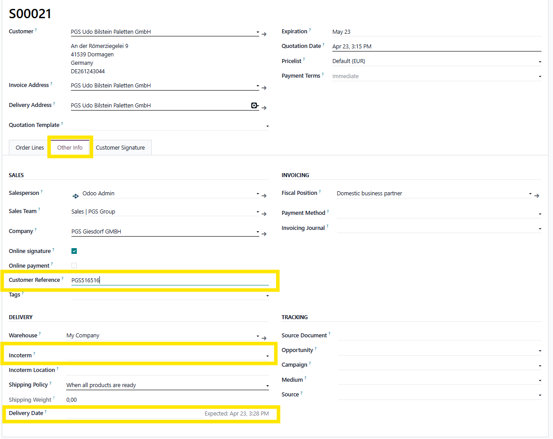Switch to the Order Lines tab

pyautogui.click(x=30, y=148)
